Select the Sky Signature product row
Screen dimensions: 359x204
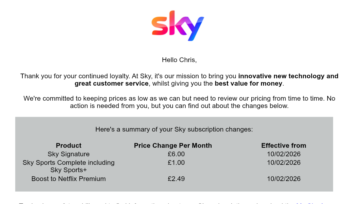[x=69, y=154]
